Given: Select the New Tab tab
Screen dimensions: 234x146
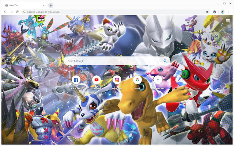Looking at the screenshot, I should (25, 5).
